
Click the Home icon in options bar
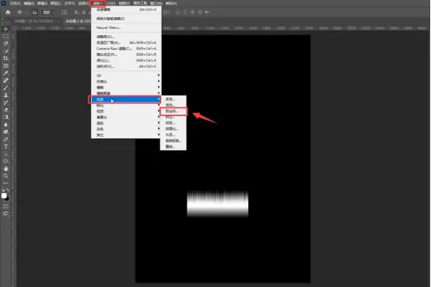[8, 12]
